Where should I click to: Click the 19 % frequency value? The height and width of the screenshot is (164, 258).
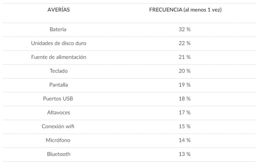[185, 85]
